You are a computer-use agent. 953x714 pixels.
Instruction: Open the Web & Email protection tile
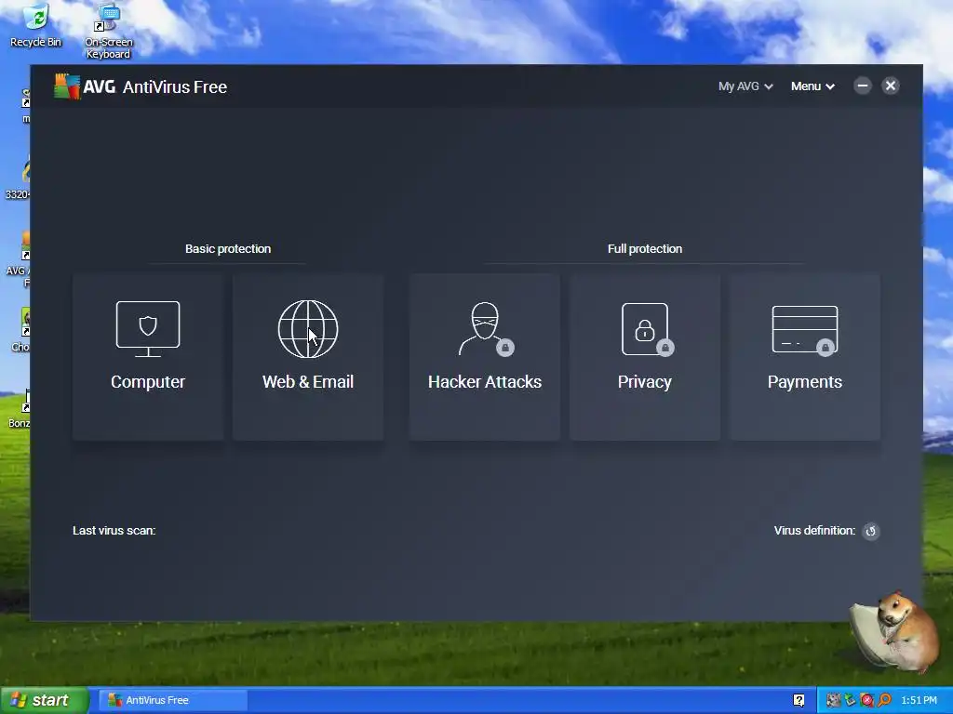point(308,357)
